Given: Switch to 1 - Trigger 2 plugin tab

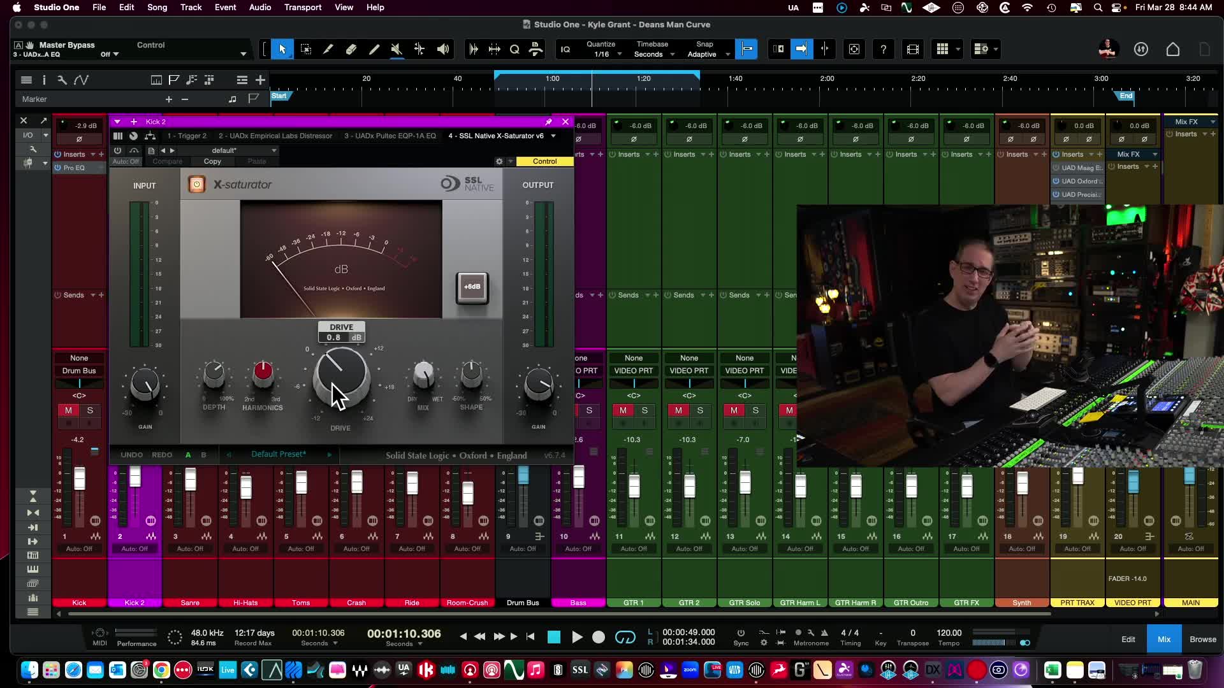Looking at the screenshot, I should [x=187, y=136].
